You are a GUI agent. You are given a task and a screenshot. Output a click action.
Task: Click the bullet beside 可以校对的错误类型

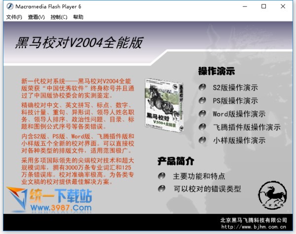(162, 189)
